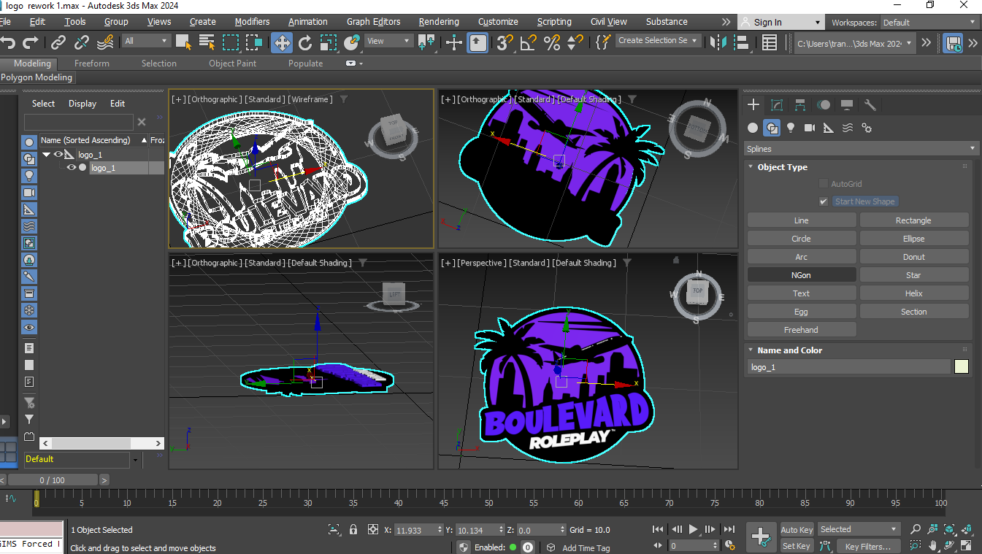Uncheck the Start New Shape checkbox
The image size is (982, 554).
click(x=824, y=201)
